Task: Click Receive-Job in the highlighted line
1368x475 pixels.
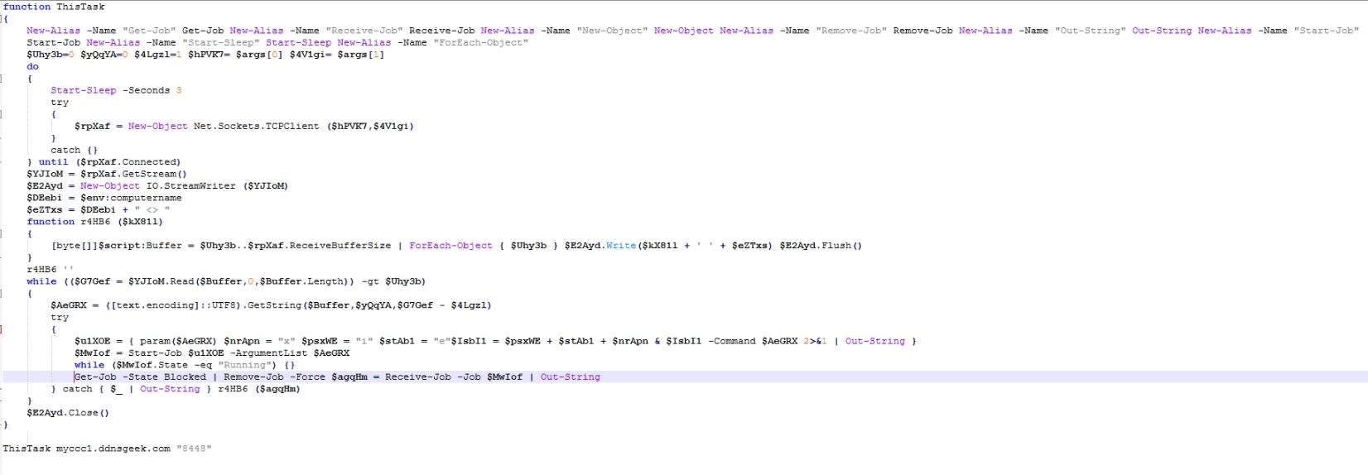Action: [418, 377]
